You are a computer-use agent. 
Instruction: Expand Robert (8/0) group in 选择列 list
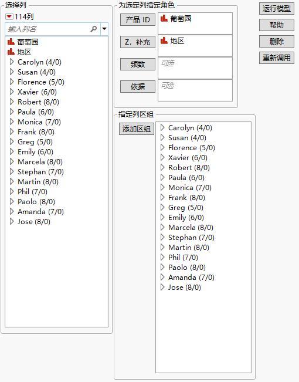[12, 102]
